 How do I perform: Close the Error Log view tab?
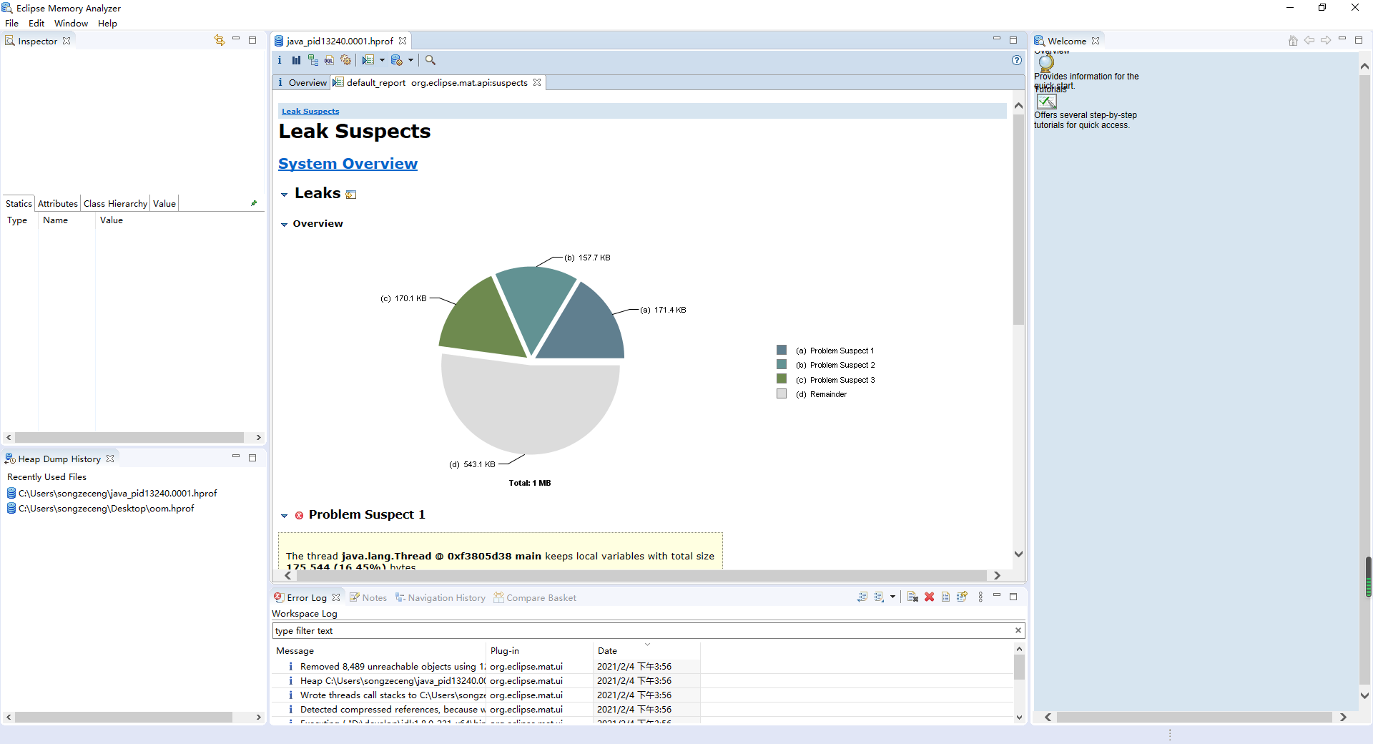336,597
